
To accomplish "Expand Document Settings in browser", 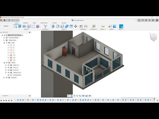I will tap(4, 38).
